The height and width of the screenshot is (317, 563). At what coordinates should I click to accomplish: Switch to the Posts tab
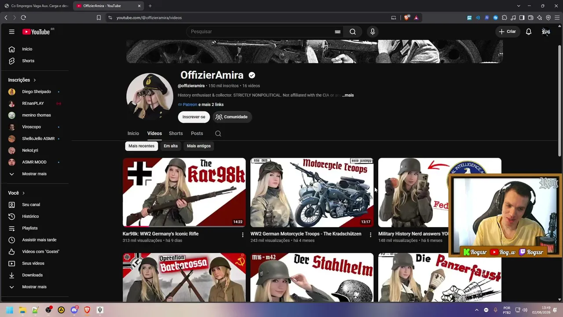(197, 133)
